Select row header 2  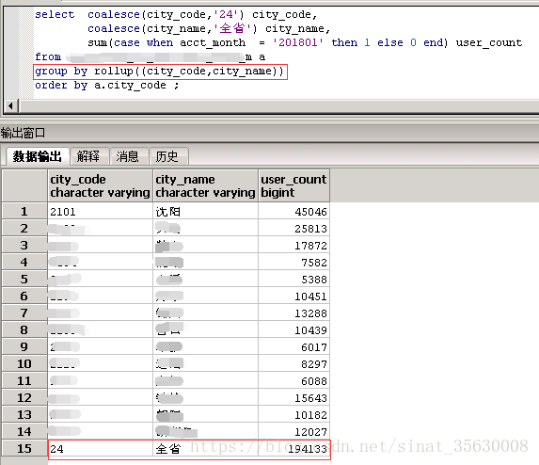[x=24, y=228]
